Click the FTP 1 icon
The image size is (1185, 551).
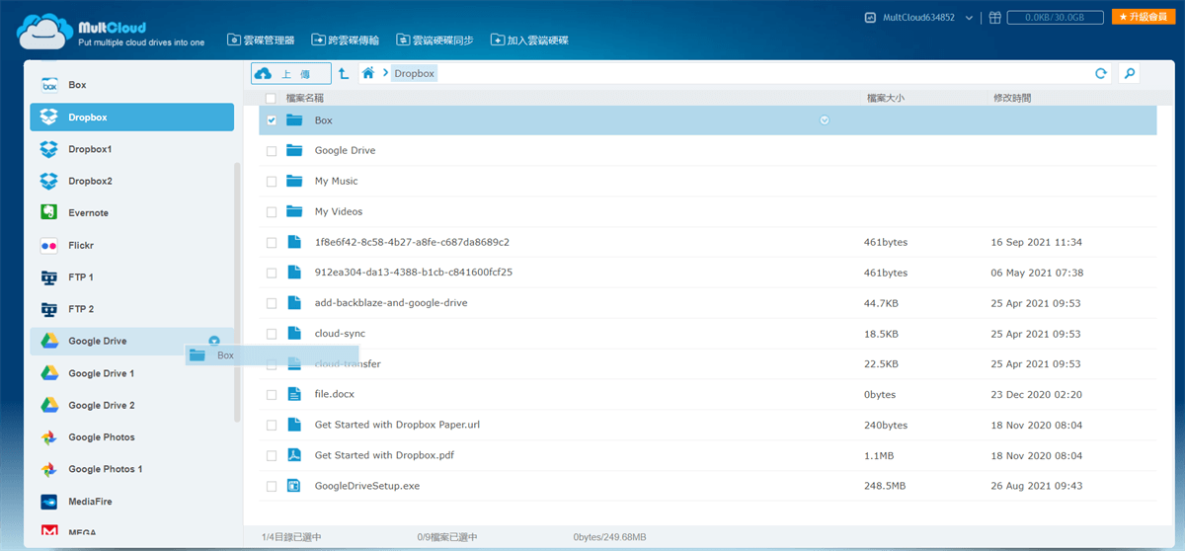48,276
